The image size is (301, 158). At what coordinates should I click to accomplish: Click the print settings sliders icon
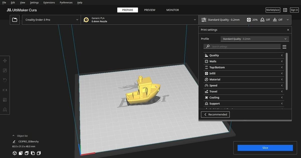(204, 20)
